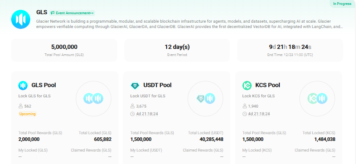Click 40,285,448 Total Locked USDT value
Screen dimensions: 356x164
tap(211, 139)
